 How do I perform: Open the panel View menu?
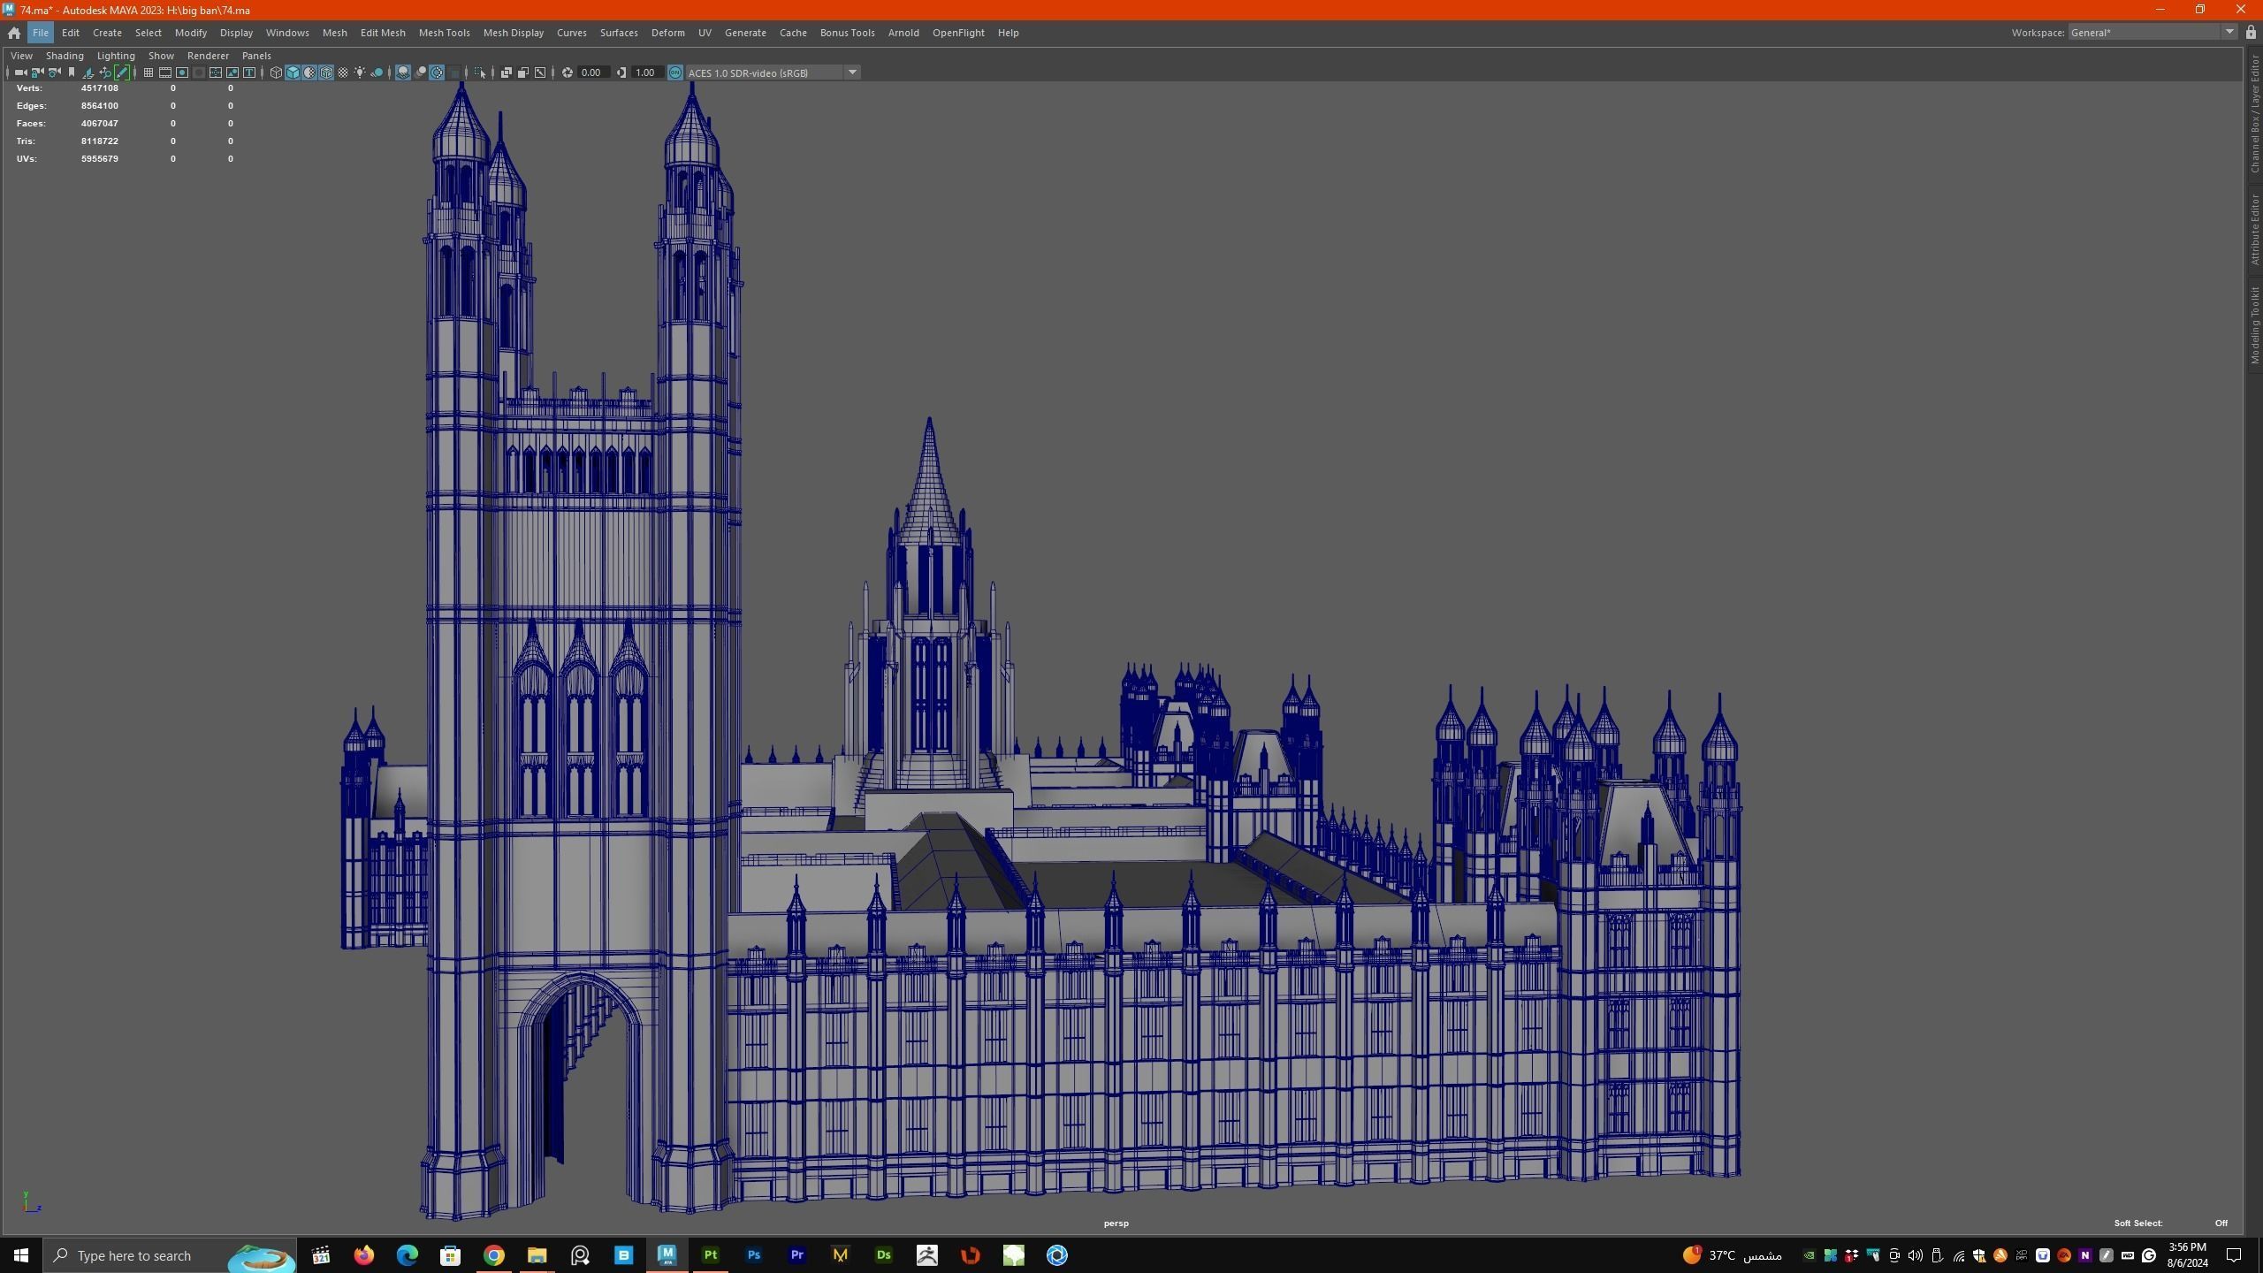21,56
